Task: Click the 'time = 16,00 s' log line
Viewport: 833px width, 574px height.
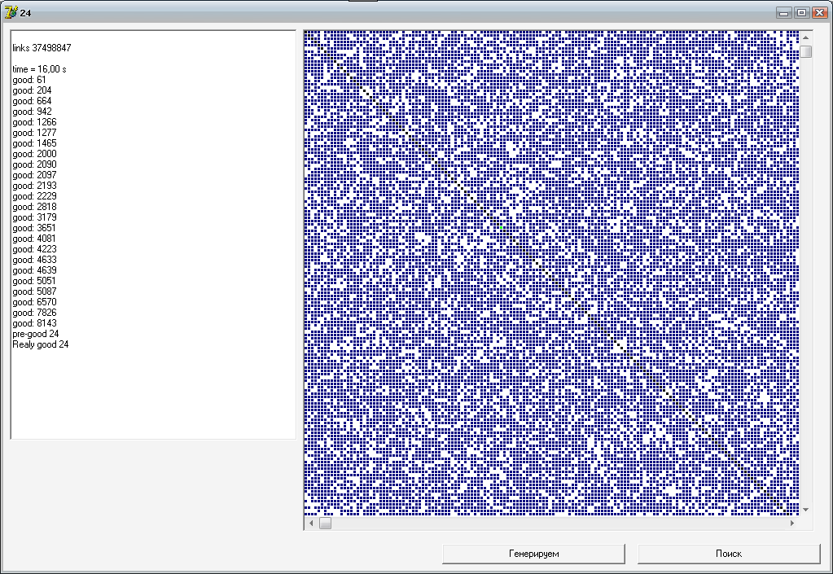Action: (x=39, y=69)
